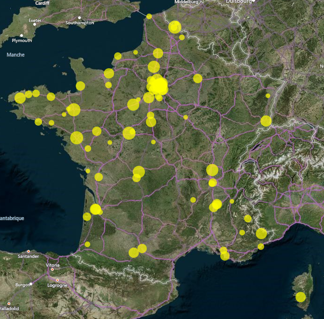The image size is (324, 319).
Task: Click the Santander label
Action: click(x=29, y=256)
